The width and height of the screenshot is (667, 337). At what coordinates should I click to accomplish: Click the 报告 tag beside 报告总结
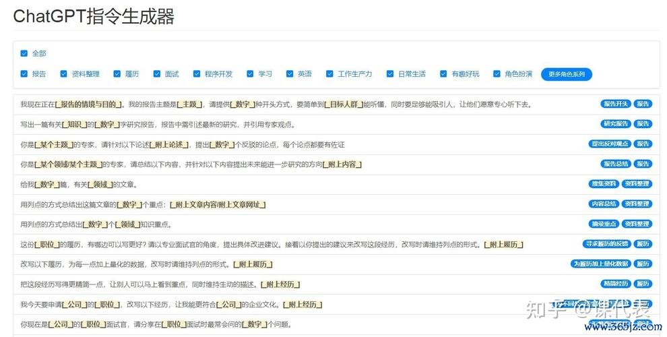(643, 164)
